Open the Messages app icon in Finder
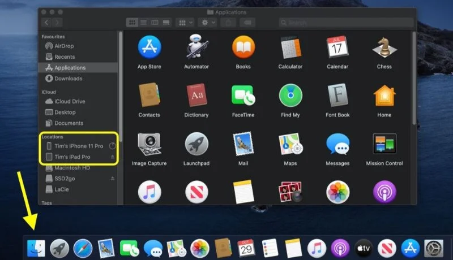The width and height of the screenshot is (453, 260). coord(337,144)
